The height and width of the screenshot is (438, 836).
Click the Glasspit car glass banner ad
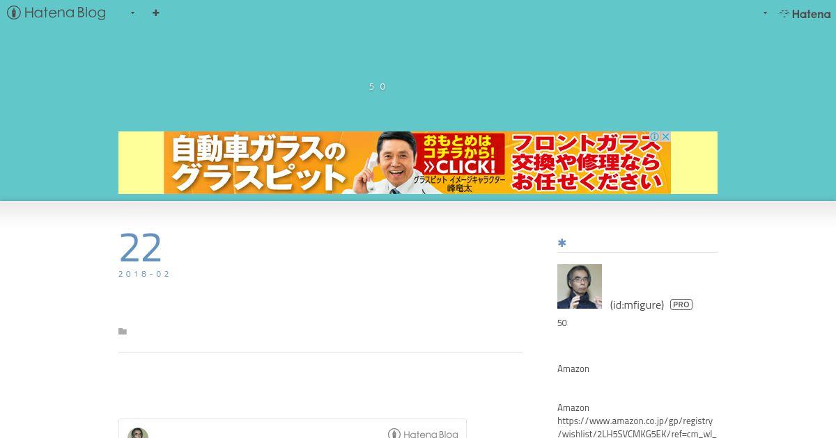(417, 163)
